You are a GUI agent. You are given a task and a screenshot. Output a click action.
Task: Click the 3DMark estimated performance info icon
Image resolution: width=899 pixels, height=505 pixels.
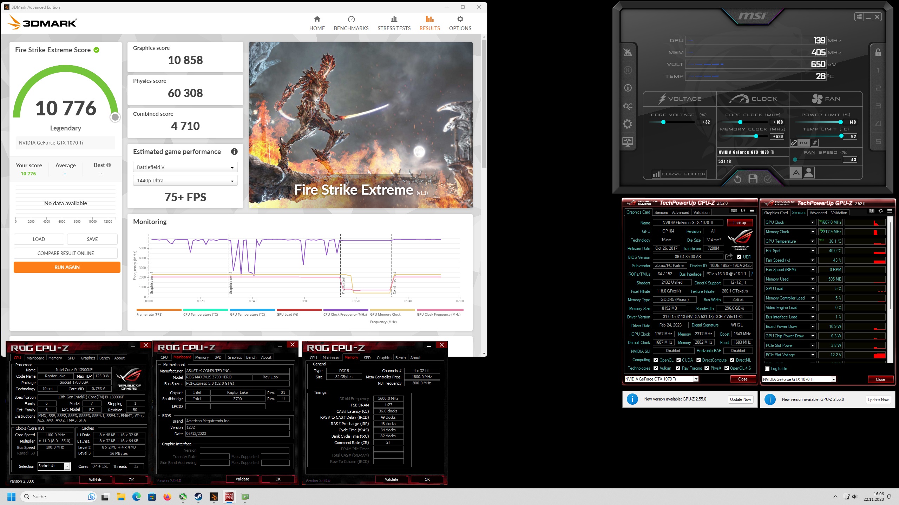234,151
